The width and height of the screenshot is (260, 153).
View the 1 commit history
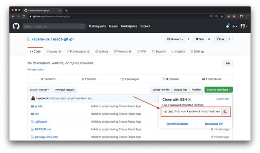48,79
